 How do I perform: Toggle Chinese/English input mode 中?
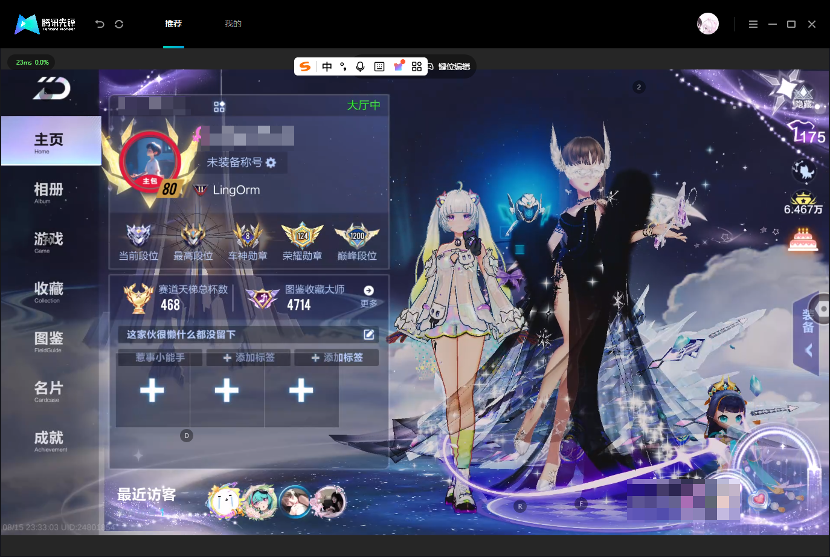(327, 66)
